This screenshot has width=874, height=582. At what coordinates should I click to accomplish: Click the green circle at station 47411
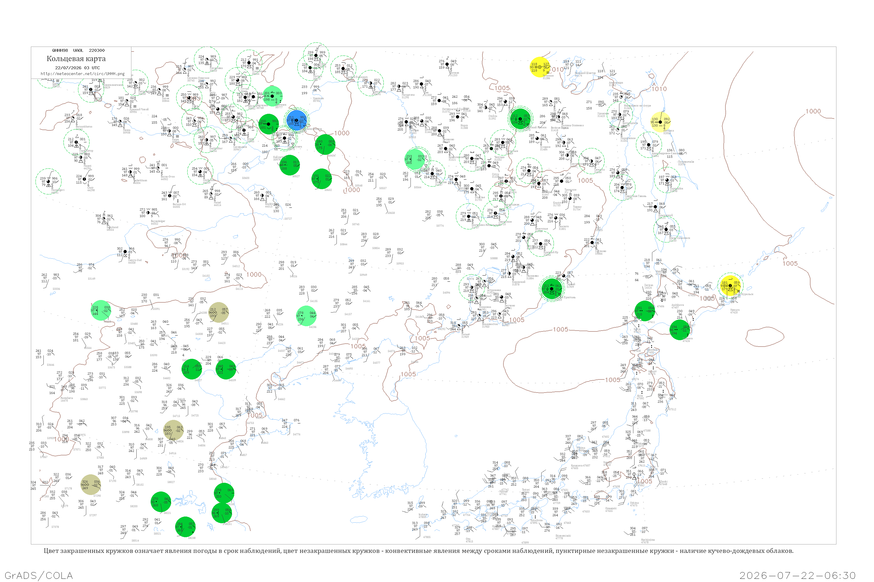[x=645, y=311]
